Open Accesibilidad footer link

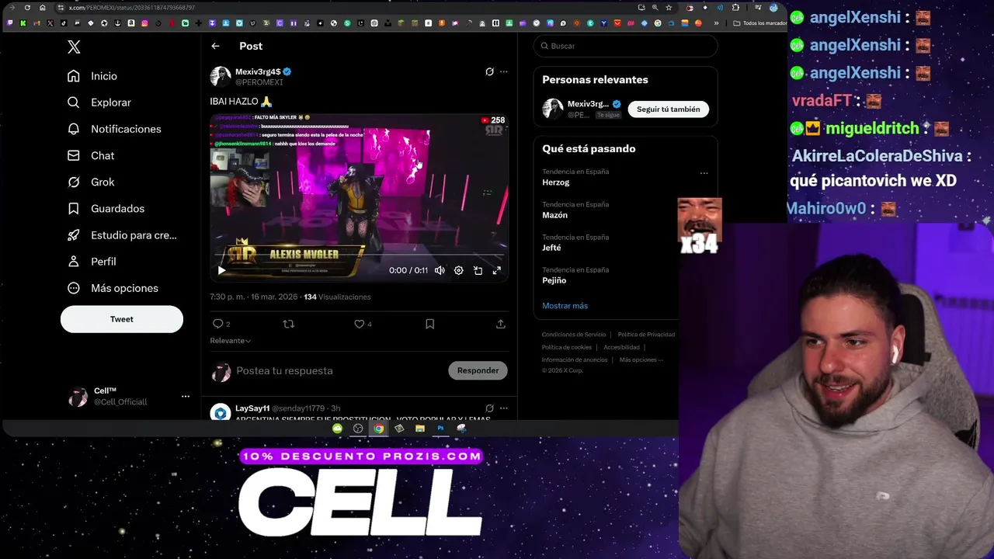click(x=621, y=347)
